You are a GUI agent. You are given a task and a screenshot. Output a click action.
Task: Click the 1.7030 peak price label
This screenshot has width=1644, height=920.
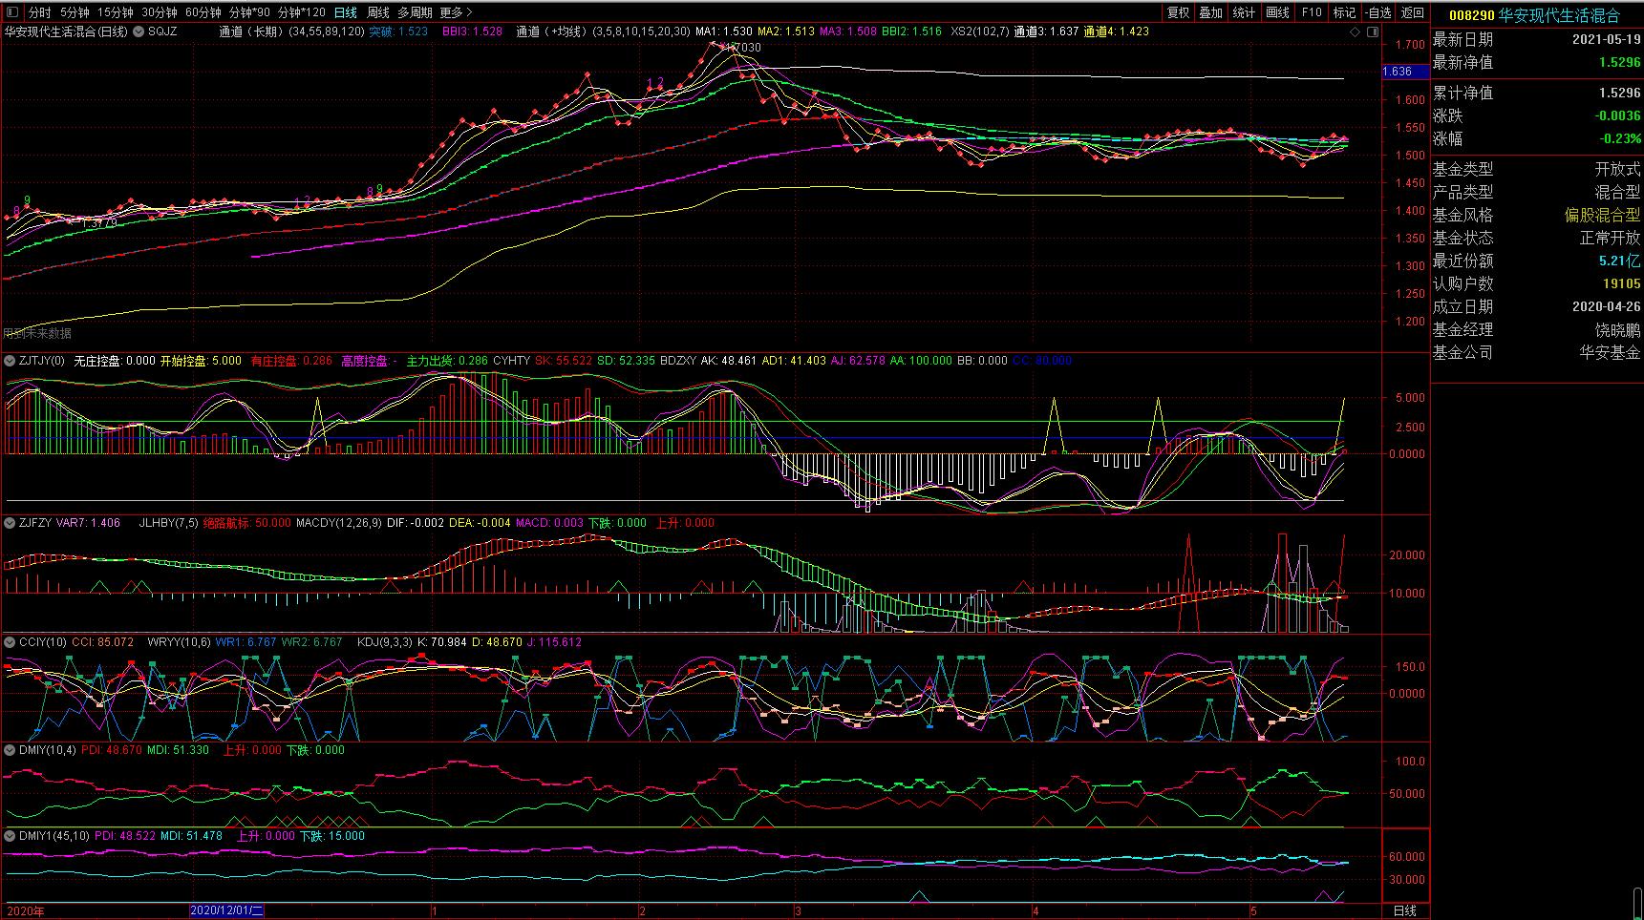743,48
